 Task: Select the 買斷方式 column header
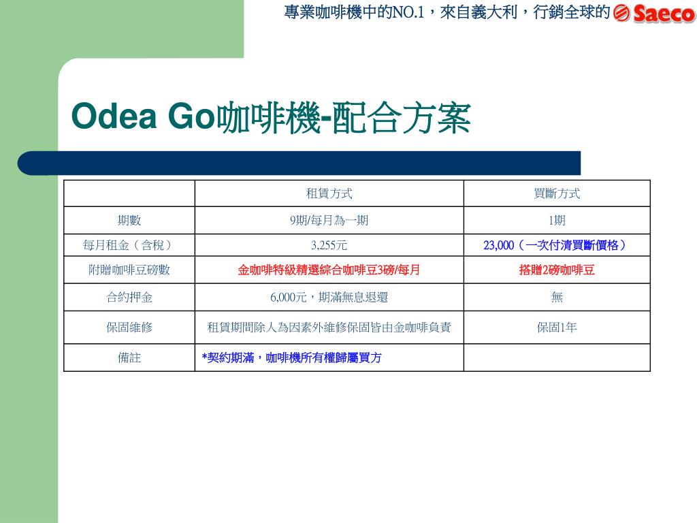557,193
